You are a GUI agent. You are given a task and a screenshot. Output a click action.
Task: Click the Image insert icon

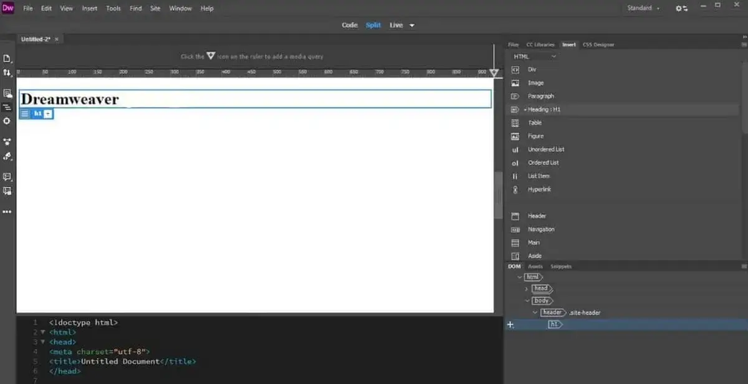pos(515,83)
